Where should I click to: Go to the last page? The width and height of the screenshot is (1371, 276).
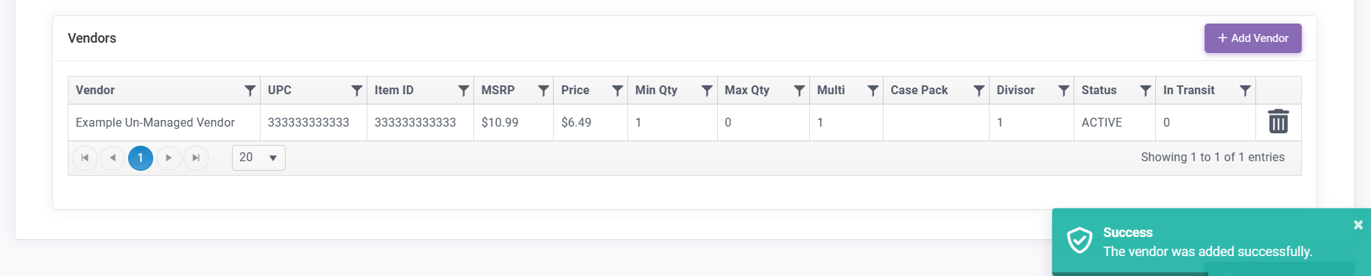[x=196, y=158]
